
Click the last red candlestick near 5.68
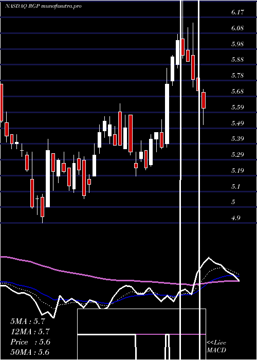coord(204,100)
